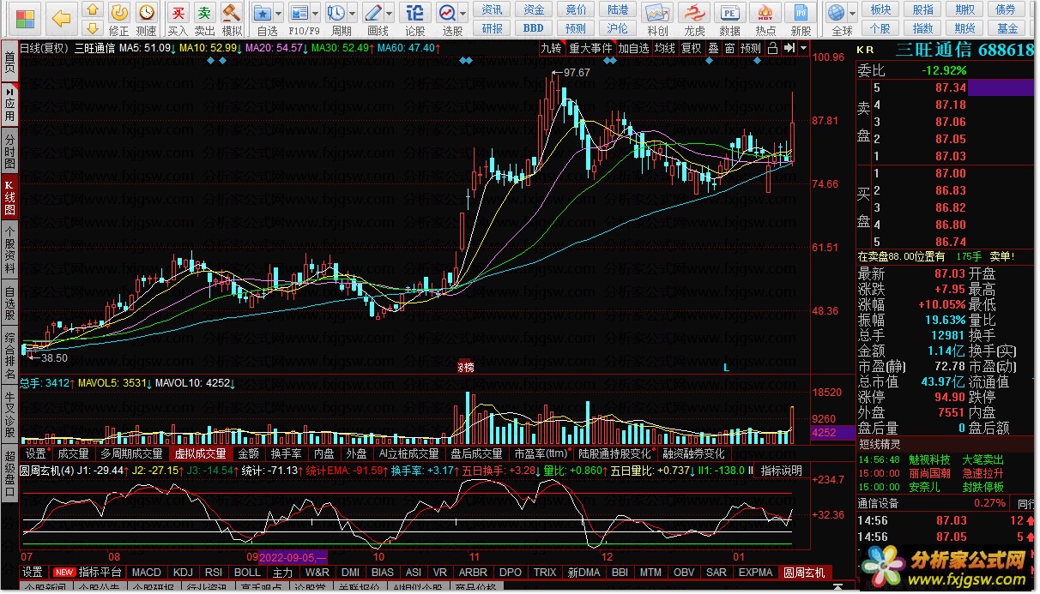Click the down arrow page icon
This screenshot has width=1040, height=594.
(94, 28)
